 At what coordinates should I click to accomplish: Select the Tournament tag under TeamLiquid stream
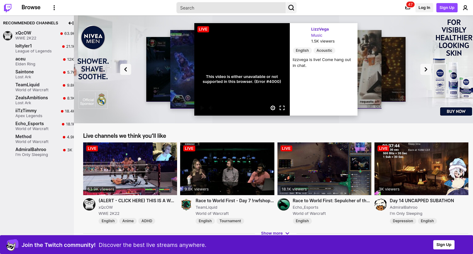230,221
